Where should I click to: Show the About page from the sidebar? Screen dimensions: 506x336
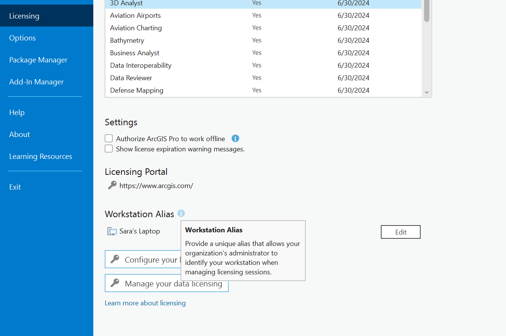click(47, 134)
